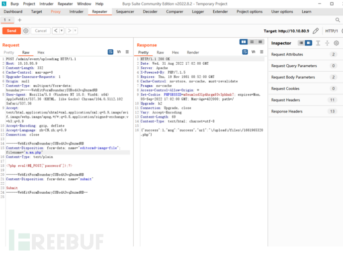The height and width of the screenshot is (254, 343).
Task: Expand Request Cookies section
Action: tap(306, 89)
